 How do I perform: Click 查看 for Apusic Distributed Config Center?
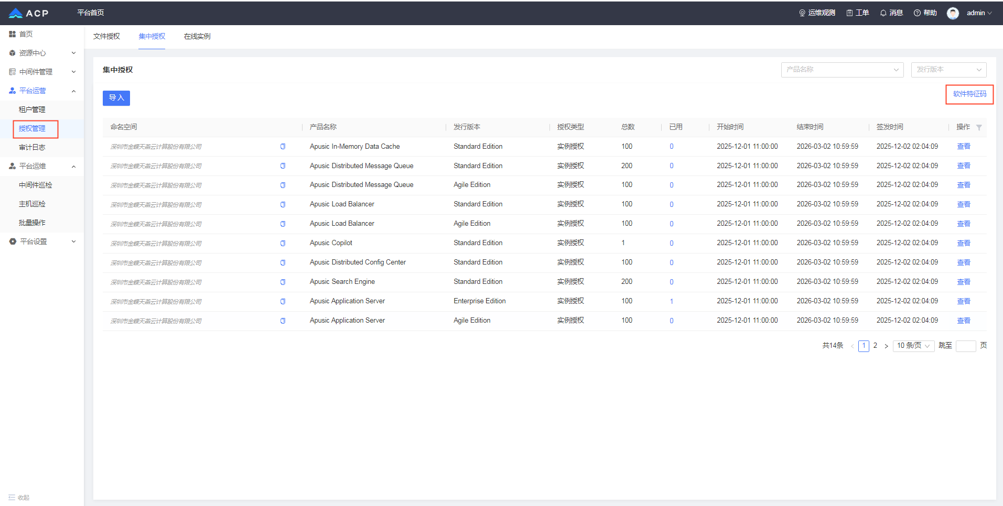pyautogui.click(x=964, y=262)
